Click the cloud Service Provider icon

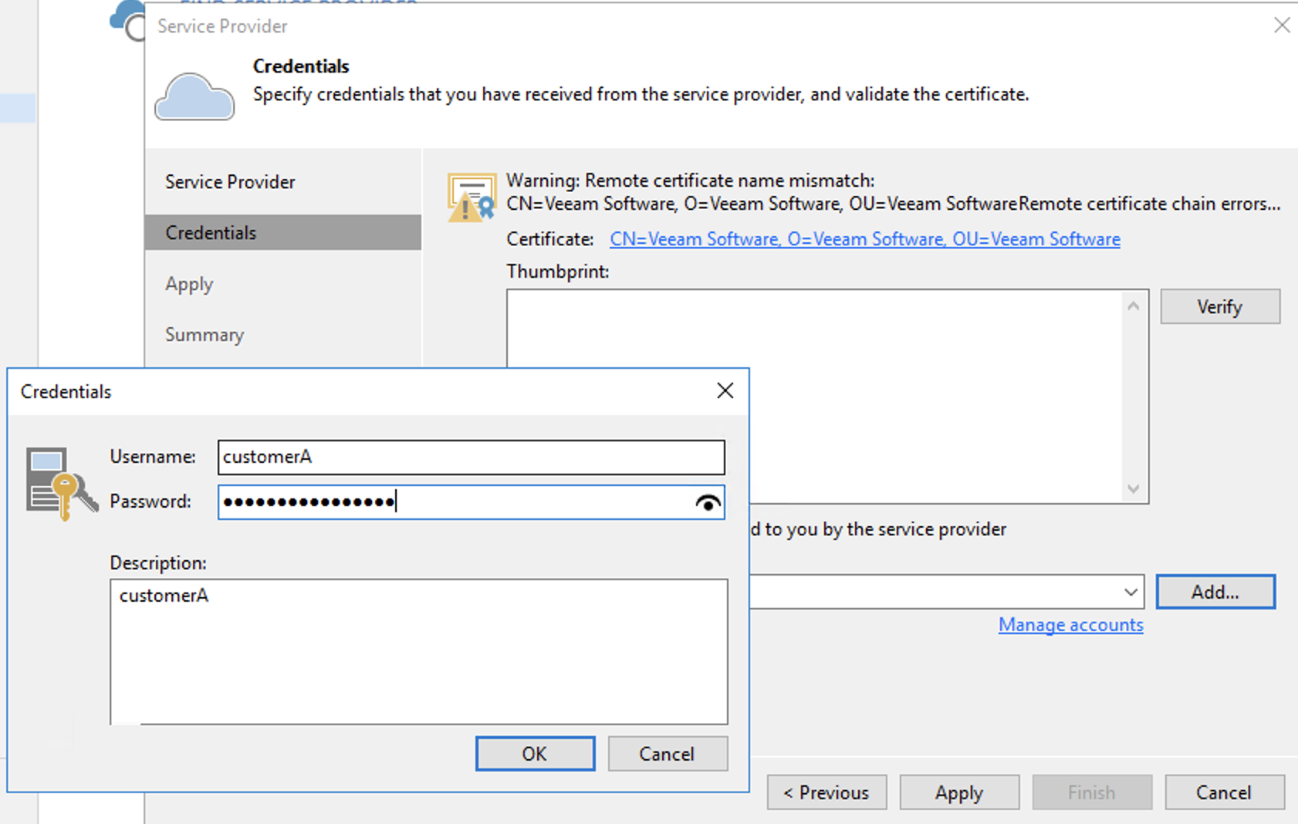[194, 97]
